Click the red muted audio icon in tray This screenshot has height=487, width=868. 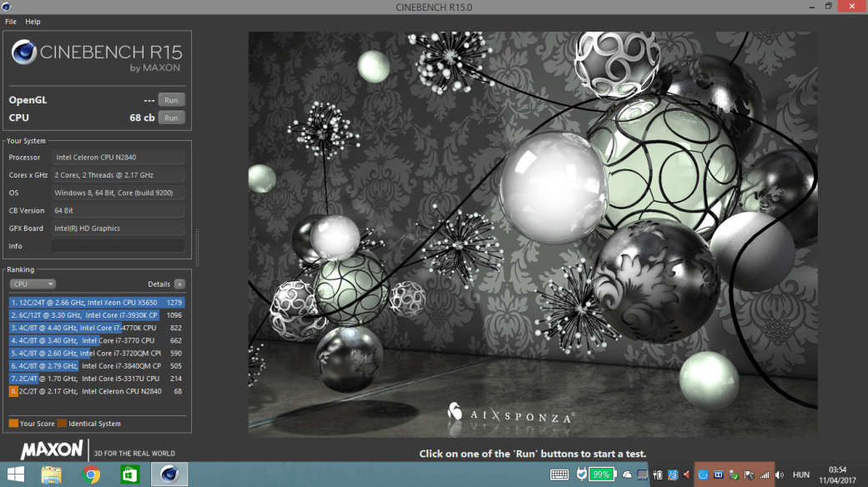pyautogui.click(x=686, y=475)
